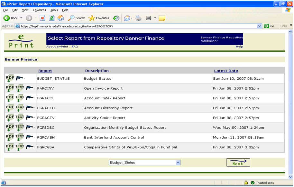This screenshot has height=187, width=294.
Task: Click the Next button
Action: pos(238,162)
